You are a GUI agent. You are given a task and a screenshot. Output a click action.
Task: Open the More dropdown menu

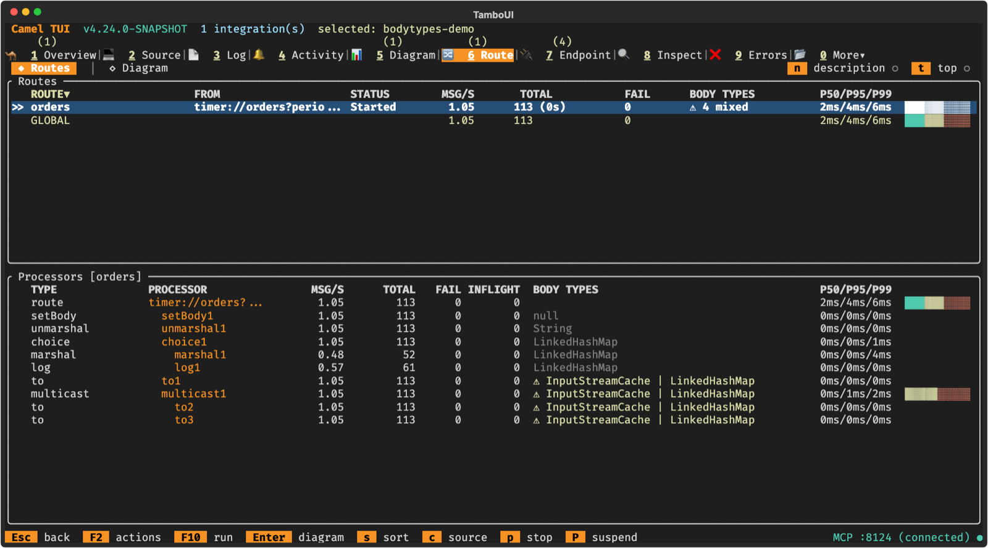842,55
